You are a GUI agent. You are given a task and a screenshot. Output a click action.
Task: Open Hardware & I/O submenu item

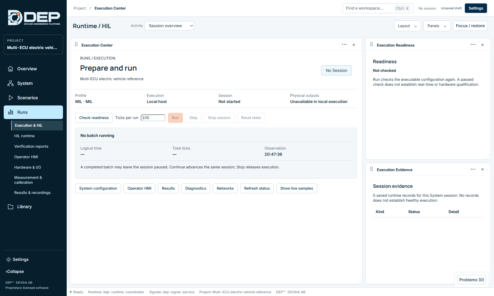coord(37,167)
